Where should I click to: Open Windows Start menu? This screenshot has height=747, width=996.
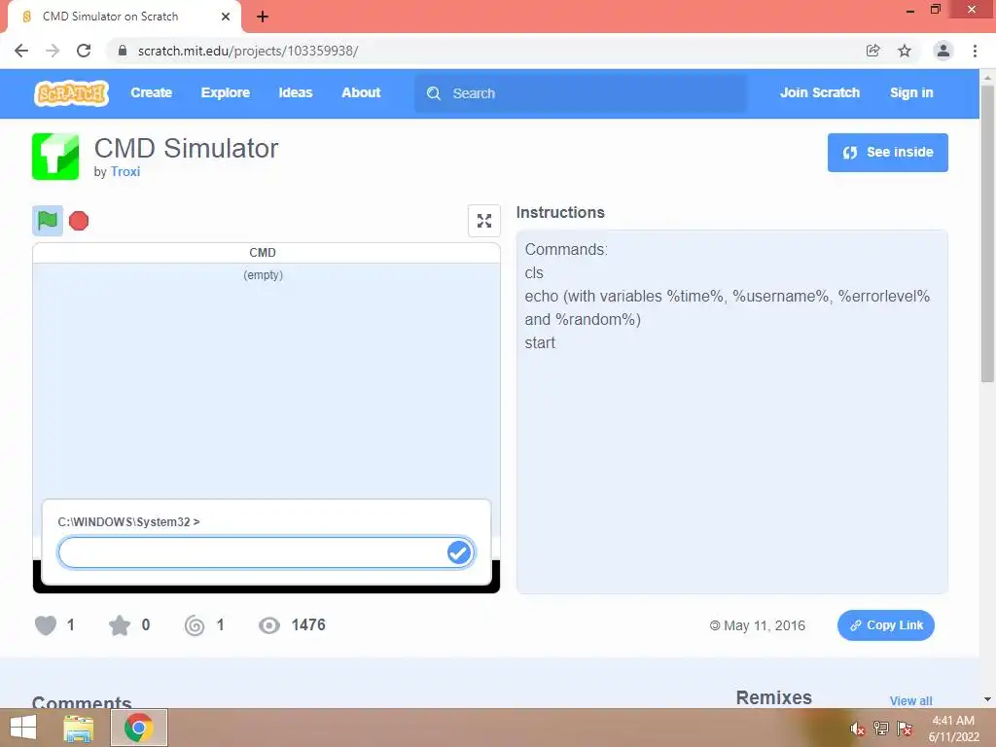pyautogui.click(x=23, y=728)
